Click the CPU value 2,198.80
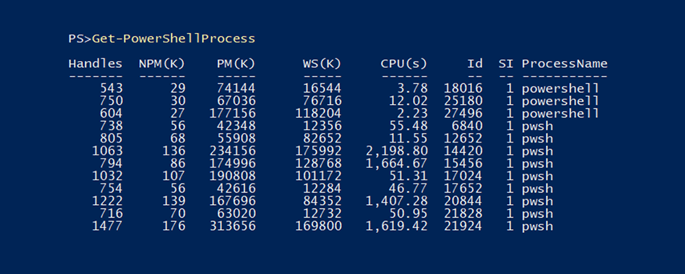The image size is (685, 274). pos(397,151)
